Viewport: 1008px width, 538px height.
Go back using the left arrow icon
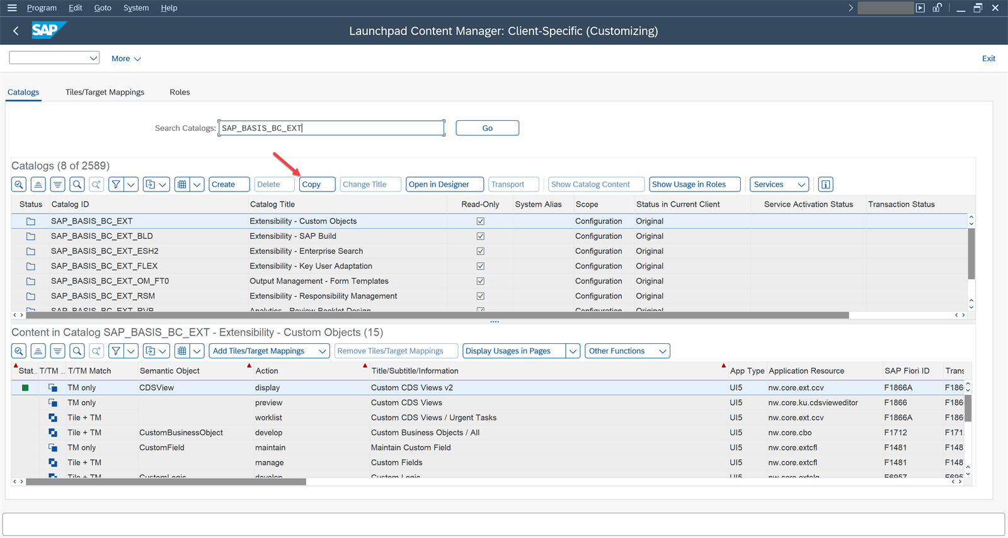(16, 31)
